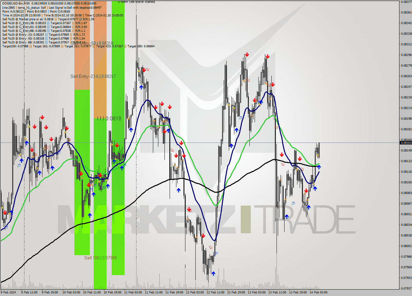Click the '12 Feb 11:00' time axis label

pos(215,292)
